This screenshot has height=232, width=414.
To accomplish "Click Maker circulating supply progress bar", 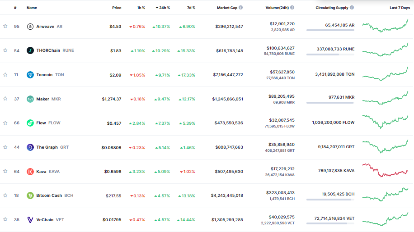I will pyautogui.click(x=330, y=103).
